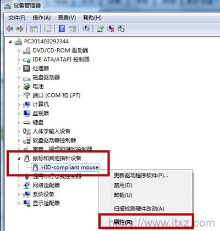The image size is (220, 231).
Task: Collapse the 鼠标和其他指针设备 category
Action: click(x=19, y=159)
